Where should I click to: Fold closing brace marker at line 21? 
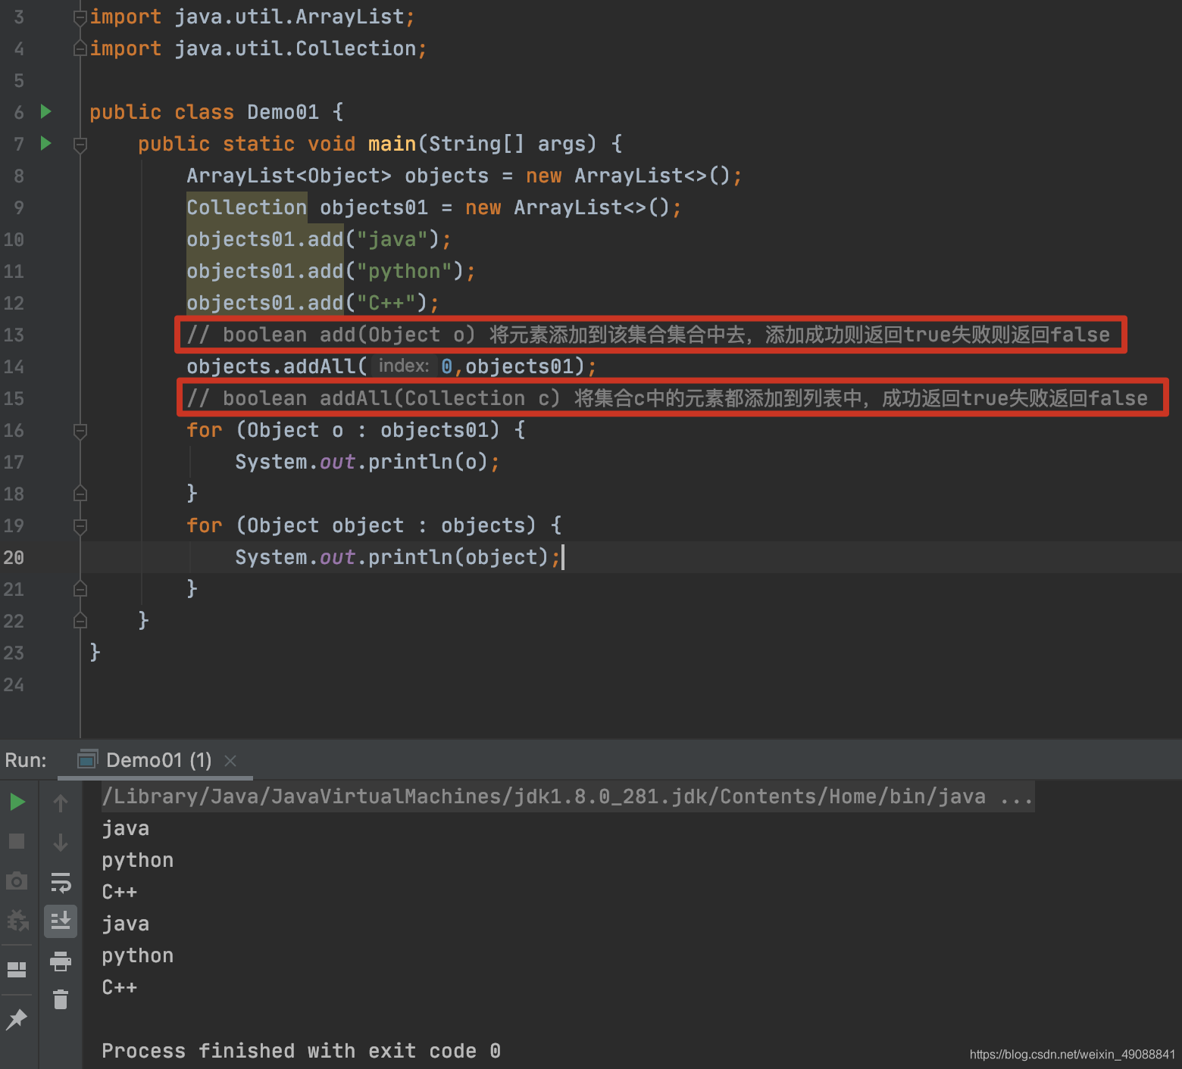[80, 589]
